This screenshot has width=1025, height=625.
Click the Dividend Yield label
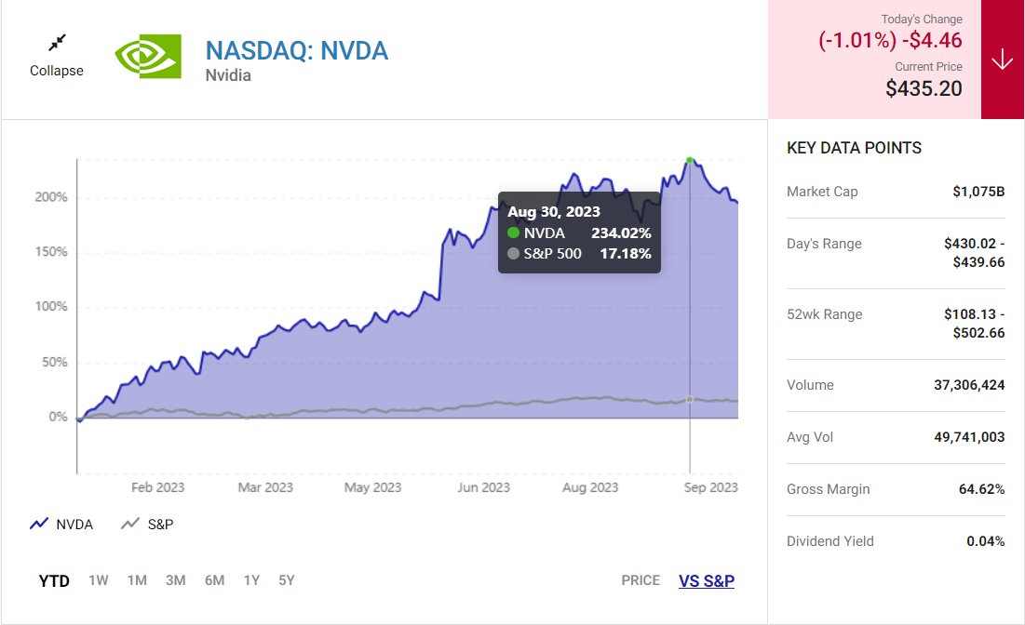tap(830, 541)
